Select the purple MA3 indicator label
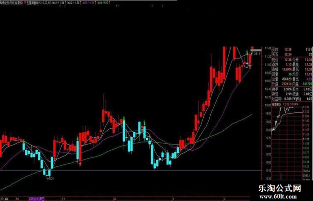 88,3
